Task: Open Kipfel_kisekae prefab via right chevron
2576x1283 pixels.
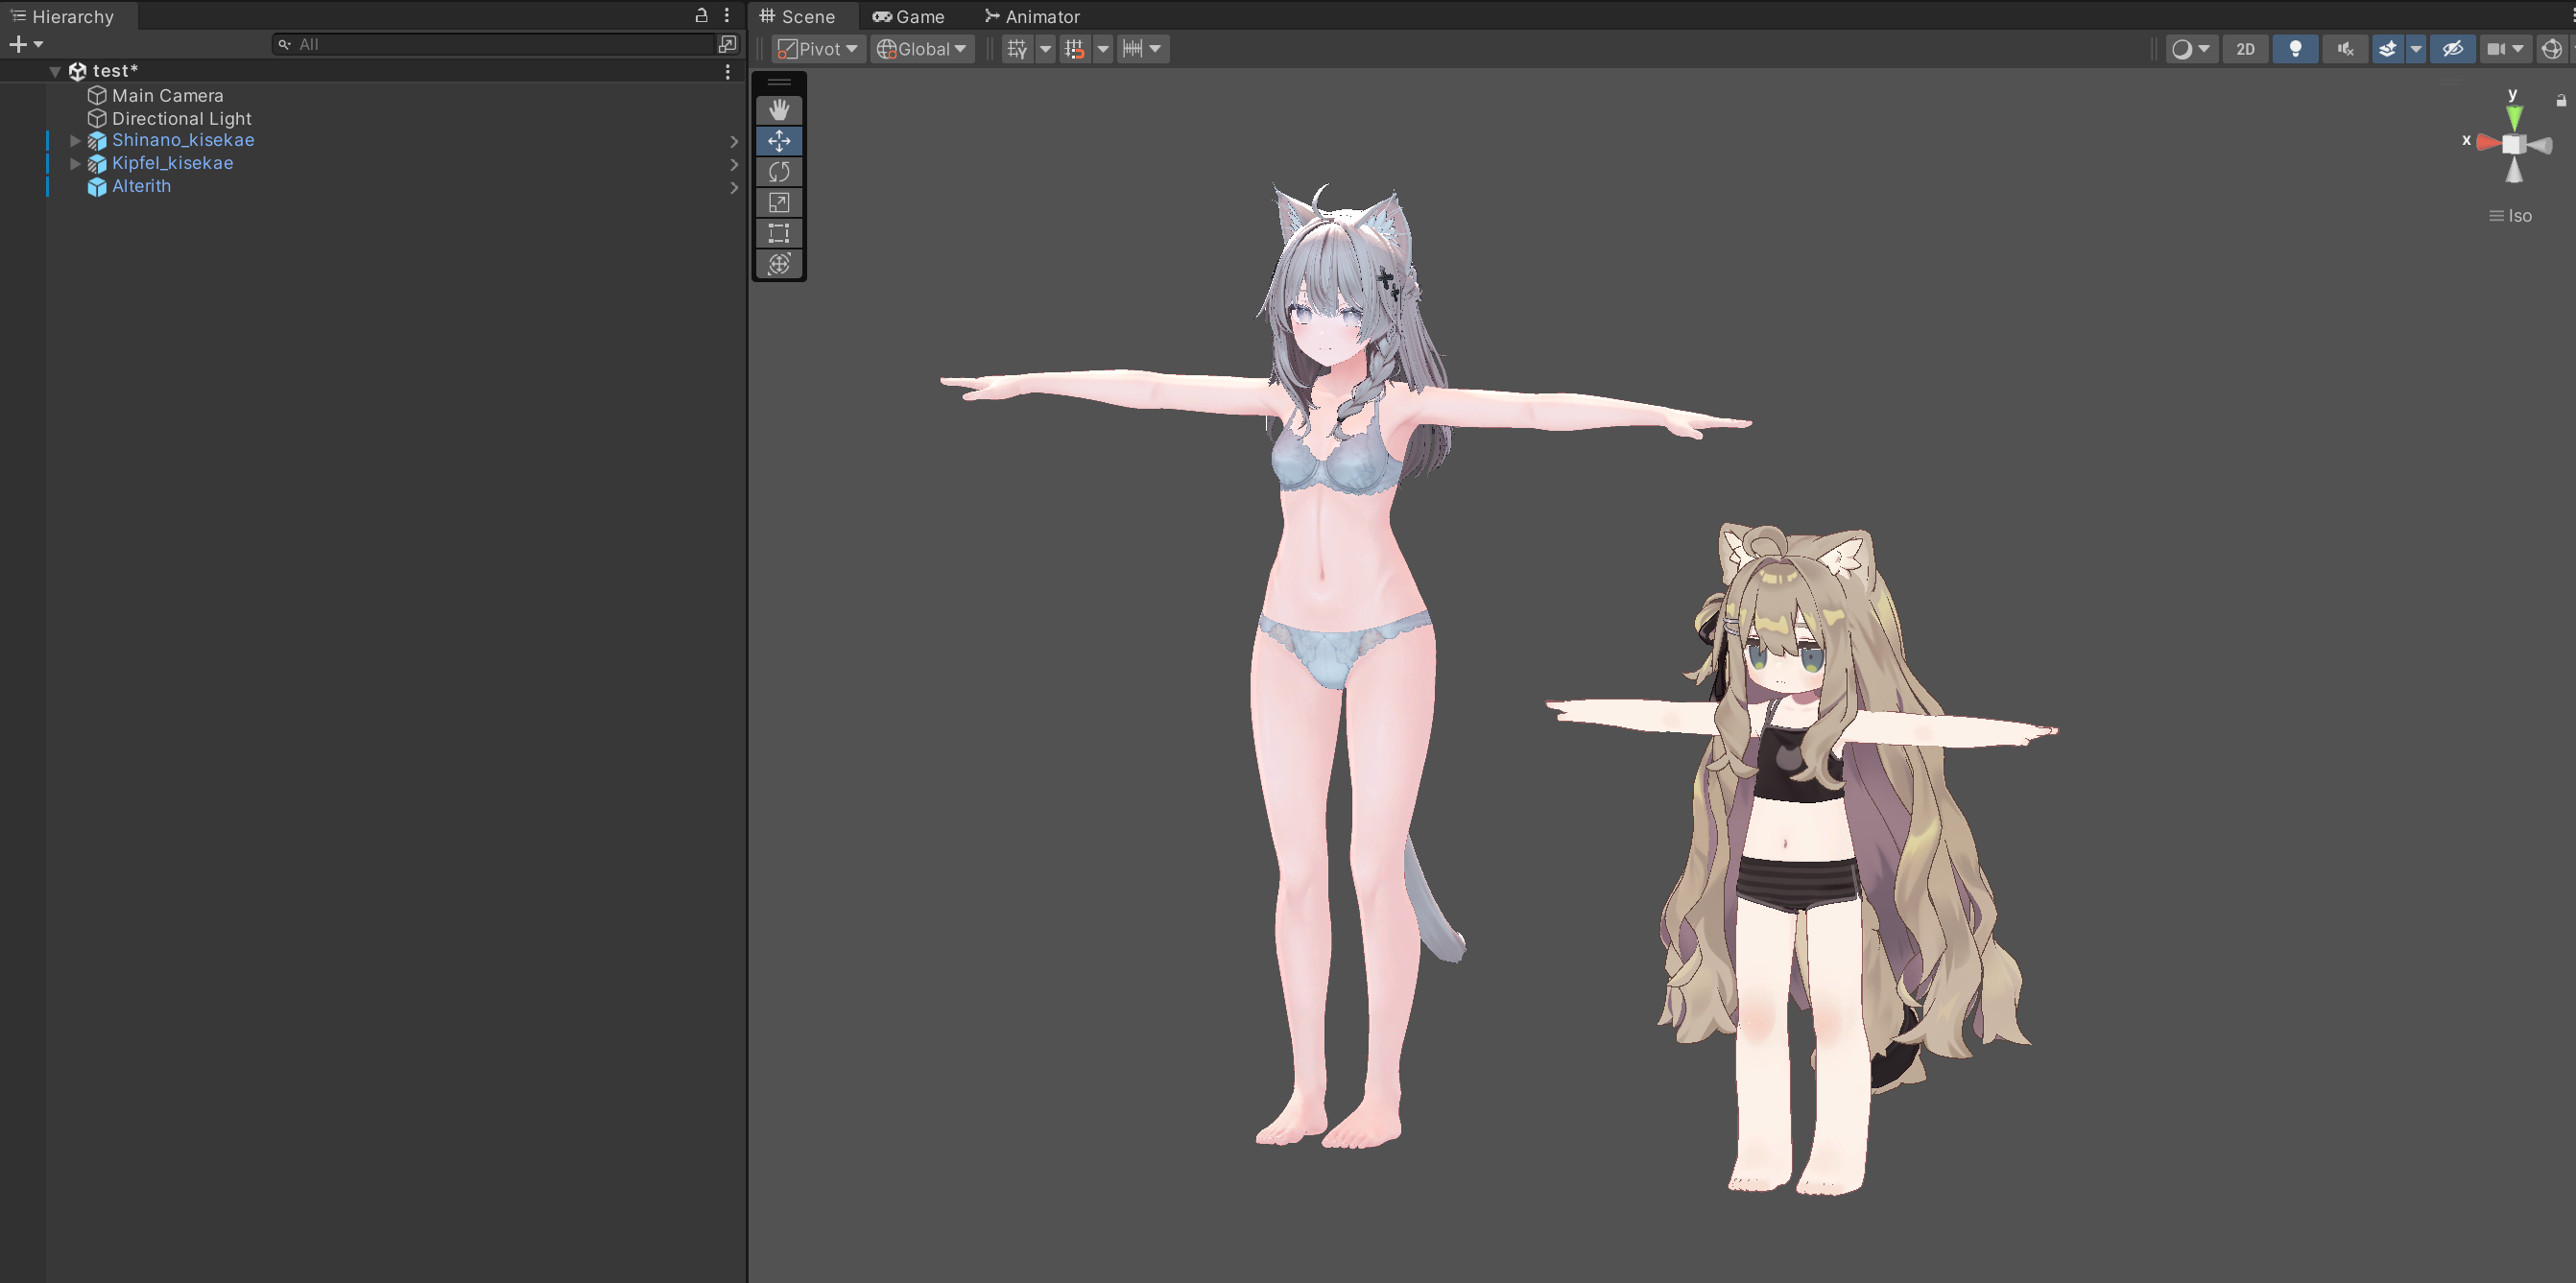Action: tap(734, 165)
